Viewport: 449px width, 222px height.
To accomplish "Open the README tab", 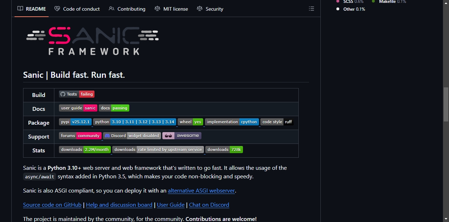I will click(32, 9).
